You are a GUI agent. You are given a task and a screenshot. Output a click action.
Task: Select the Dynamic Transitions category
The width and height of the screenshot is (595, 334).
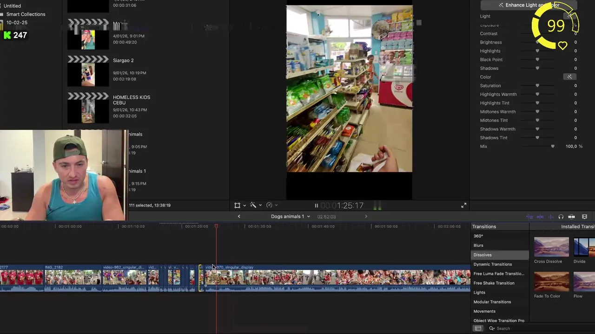[500, 264]
